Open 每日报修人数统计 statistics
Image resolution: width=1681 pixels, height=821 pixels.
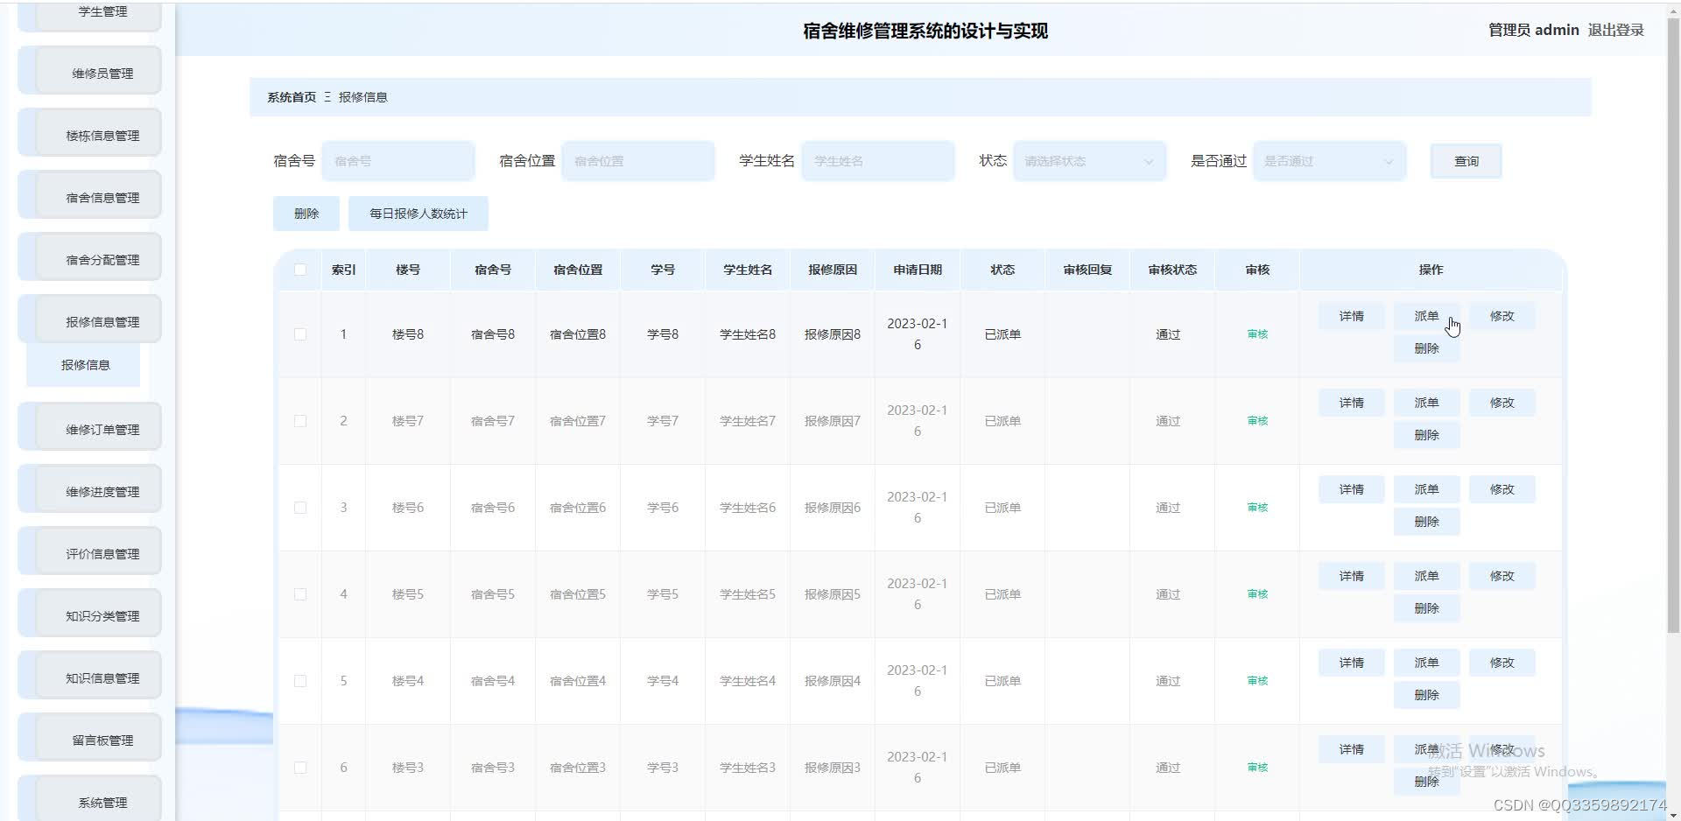[x=418, y=214]
